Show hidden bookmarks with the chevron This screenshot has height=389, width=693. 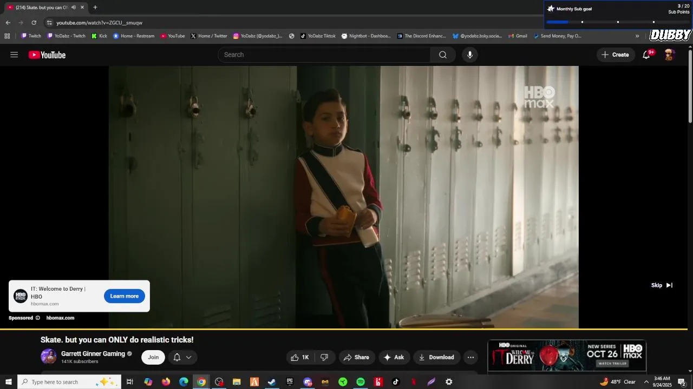coord(637,36)
